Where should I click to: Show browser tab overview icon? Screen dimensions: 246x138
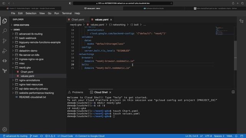pos(243,3)
